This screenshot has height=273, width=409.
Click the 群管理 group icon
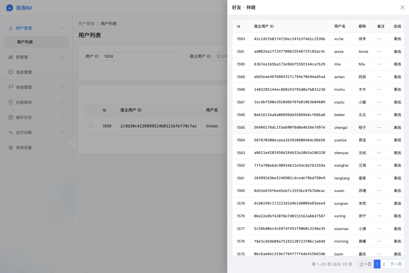click(x=11, y=57)
